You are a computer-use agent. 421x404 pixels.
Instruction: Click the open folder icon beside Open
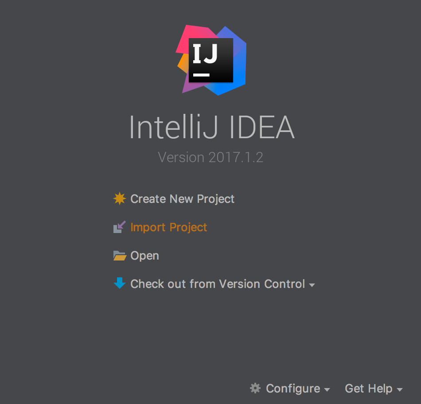coord(120,255)
